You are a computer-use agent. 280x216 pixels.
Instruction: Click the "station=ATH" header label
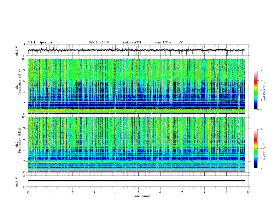131,42
